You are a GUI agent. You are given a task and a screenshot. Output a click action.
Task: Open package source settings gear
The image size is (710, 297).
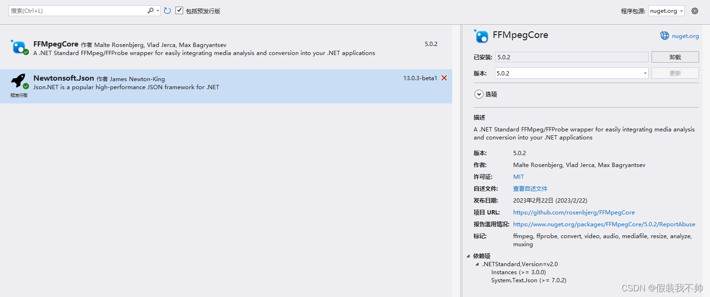[695, 11]
